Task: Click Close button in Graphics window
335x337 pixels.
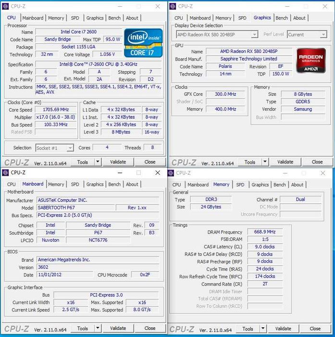Action: pos(317,162)
